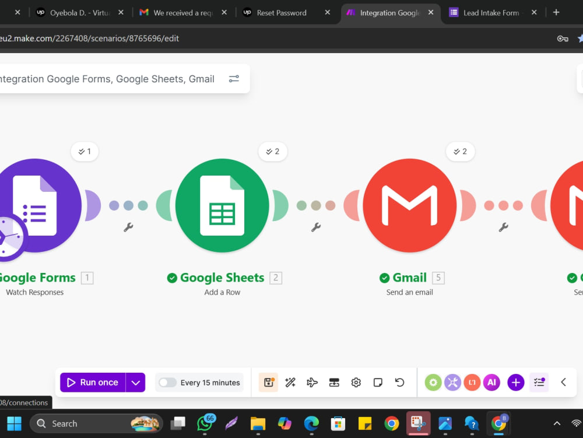Screen dimensions: 583x438
Task: Collapse the toolbar with left chevron
Action: click(563, 382)
